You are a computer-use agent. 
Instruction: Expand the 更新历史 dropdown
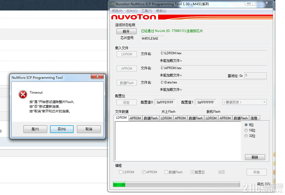pyautogui.click(x=244, y=102)
